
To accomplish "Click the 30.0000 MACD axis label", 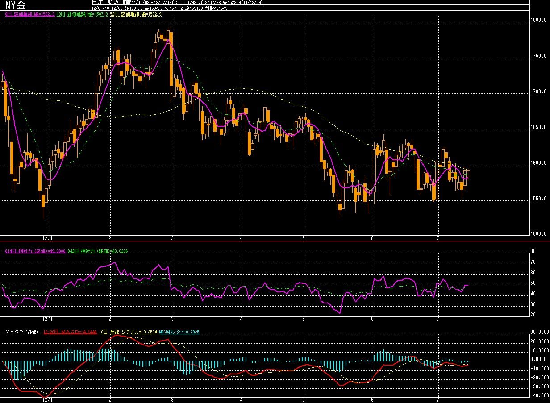I will 539,332.
